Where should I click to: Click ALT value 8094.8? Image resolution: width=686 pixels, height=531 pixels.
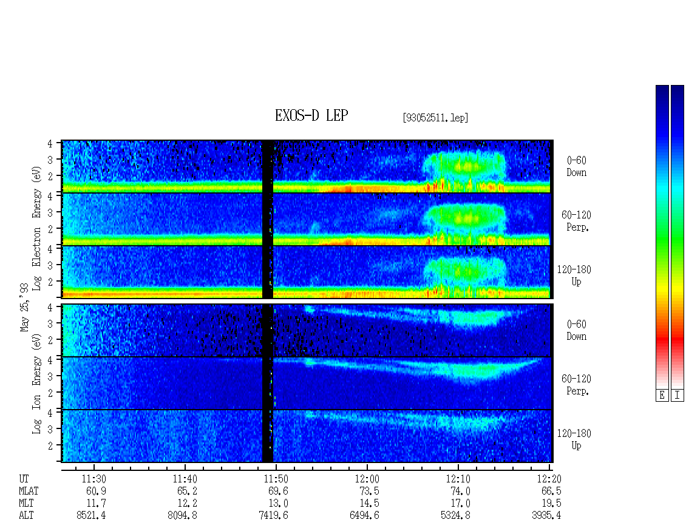[x=183, y=516]
